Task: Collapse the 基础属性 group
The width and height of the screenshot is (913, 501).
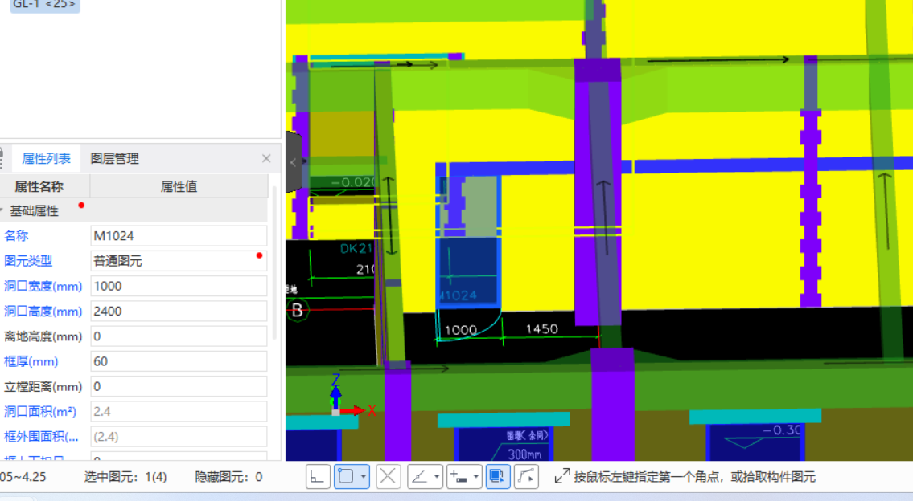Action: pyautogui.click(x=2, y=210)
